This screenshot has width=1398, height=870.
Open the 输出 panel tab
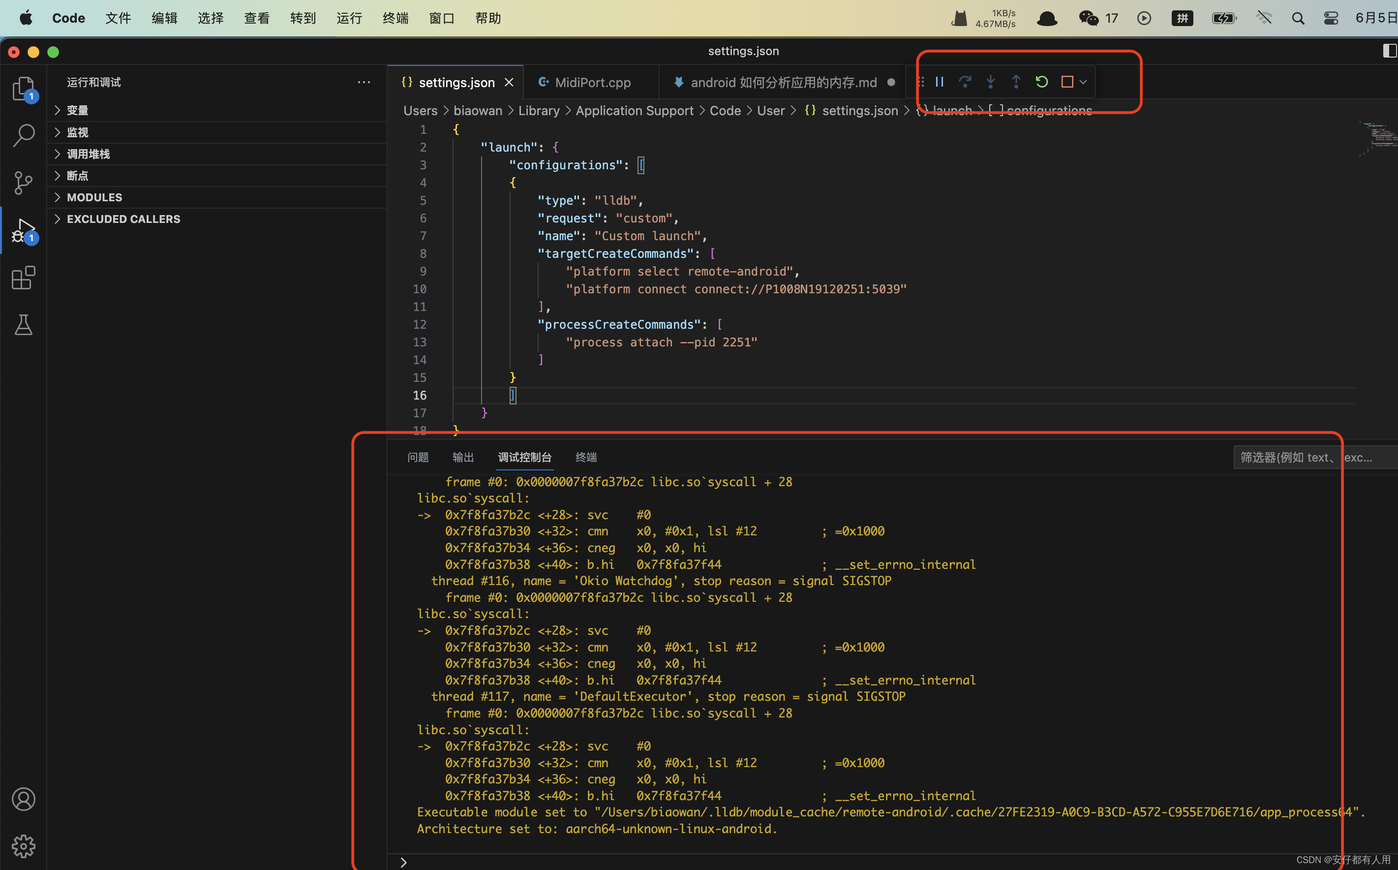click(463, 457)
